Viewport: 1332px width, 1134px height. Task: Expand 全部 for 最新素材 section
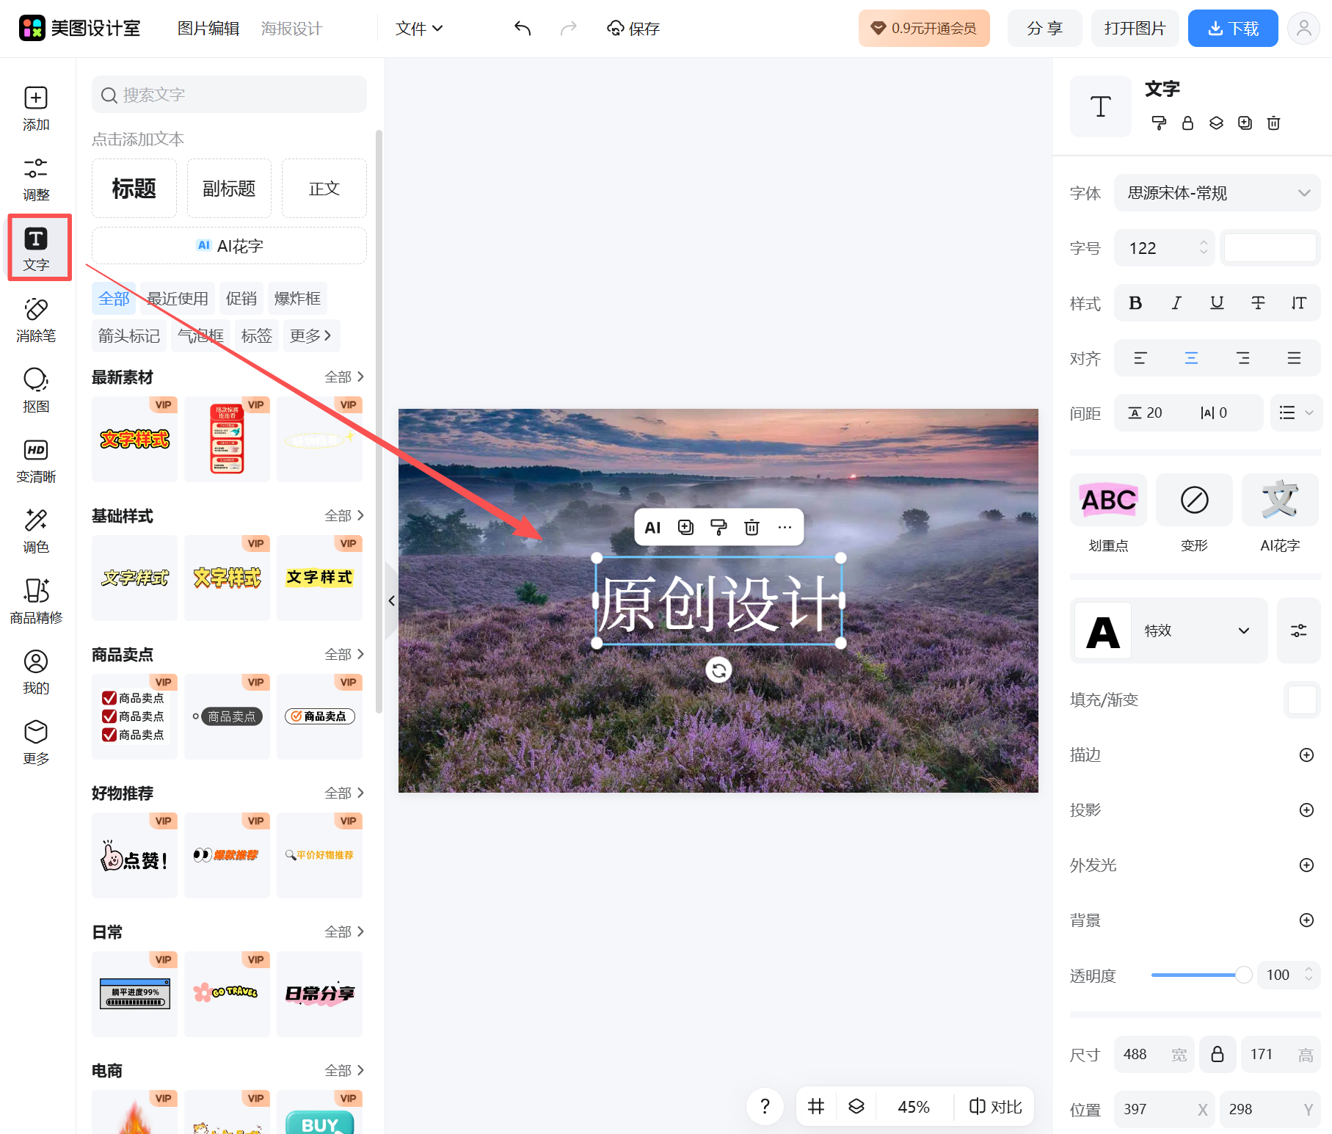pyautogui.click(x=344, y=377)
